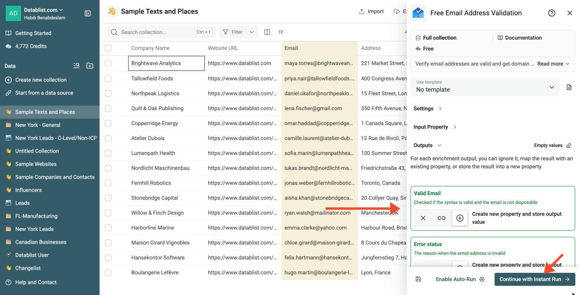Click Enable Auto-Run
This screenshot has height=295, width=579.
coord(460,279)
